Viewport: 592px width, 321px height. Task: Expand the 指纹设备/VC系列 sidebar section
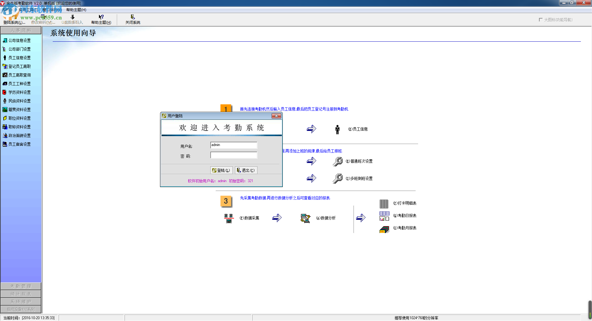21,310
